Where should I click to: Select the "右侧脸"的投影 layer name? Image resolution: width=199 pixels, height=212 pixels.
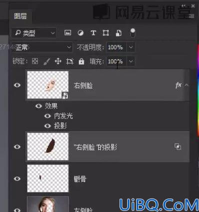95,147
